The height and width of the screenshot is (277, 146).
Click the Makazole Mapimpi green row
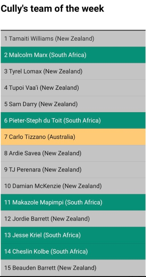coord(73,202)
